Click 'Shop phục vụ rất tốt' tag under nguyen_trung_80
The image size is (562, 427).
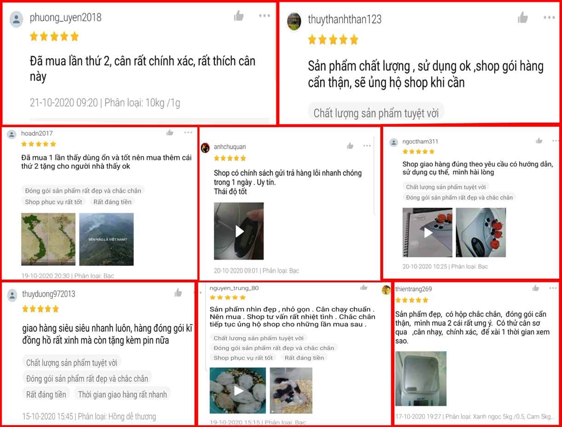(x=243, y=358)
